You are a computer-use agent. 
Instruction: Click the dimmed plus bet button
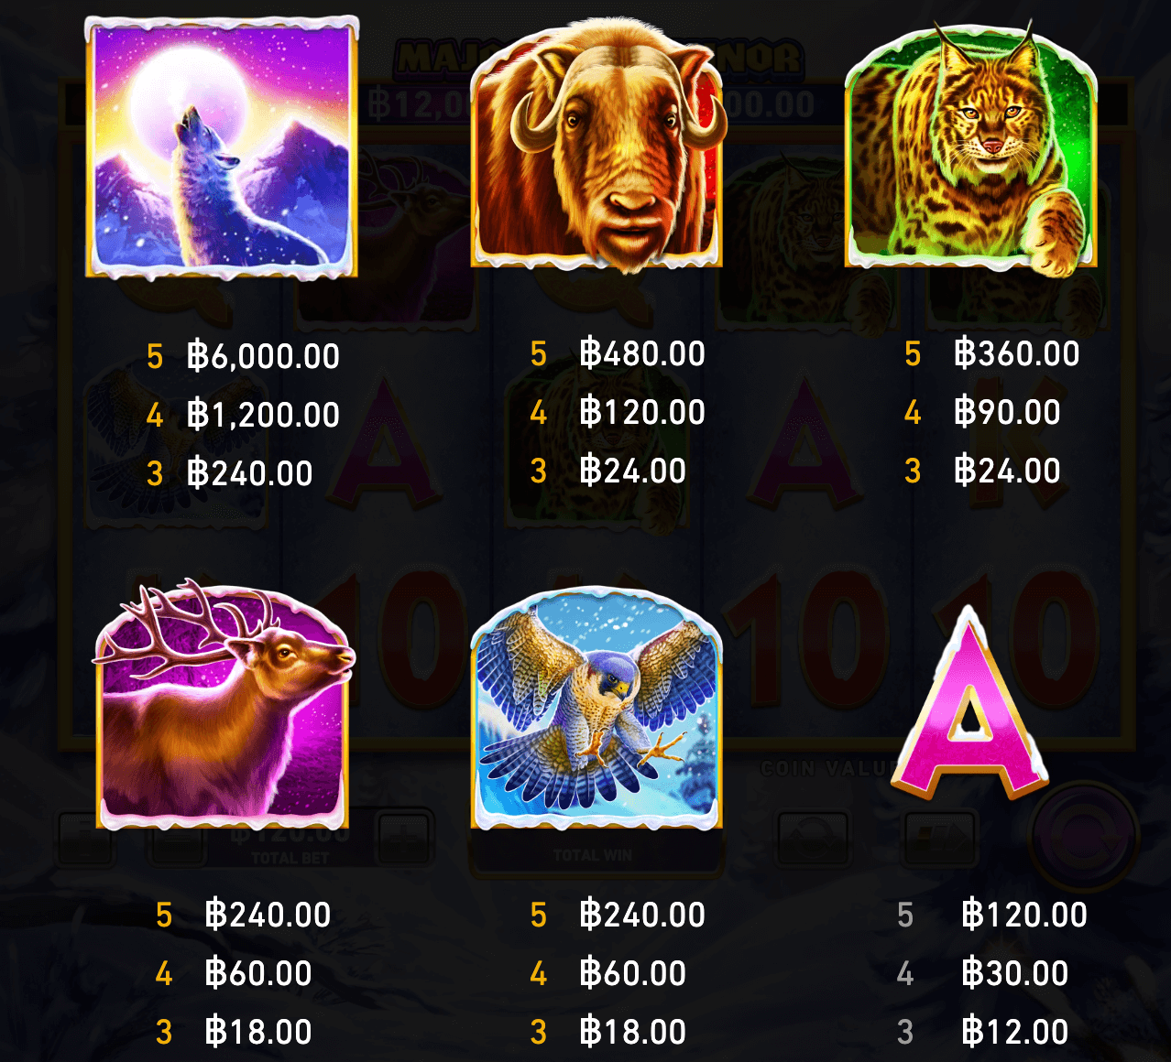(403, 837)
